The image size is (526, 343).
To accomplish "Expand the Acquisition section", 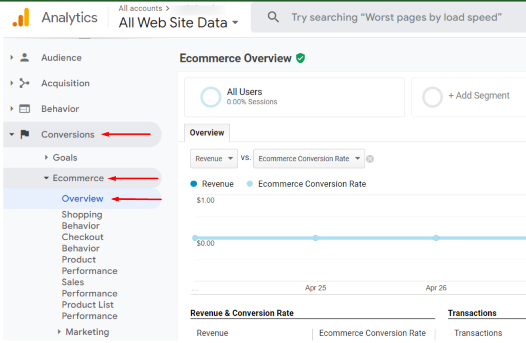I will pyautogui.click(x=12, y=83).
